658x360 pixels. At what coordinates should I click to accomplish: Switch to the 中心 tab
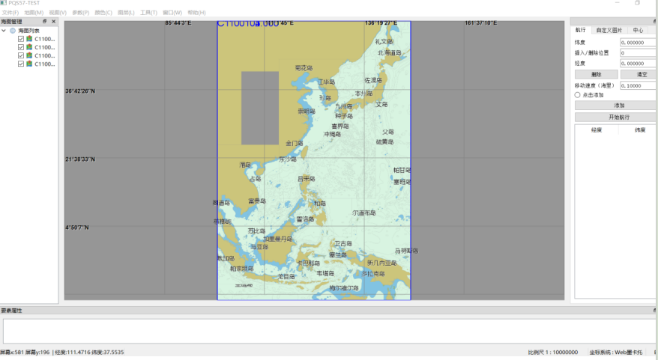pyautogui.click(x=638, y=30)
